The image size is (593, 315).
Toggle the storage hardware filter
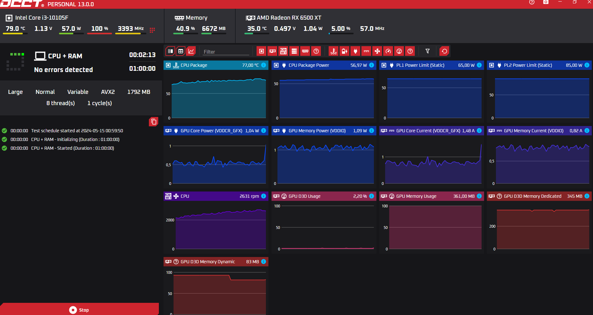(294, 51)
